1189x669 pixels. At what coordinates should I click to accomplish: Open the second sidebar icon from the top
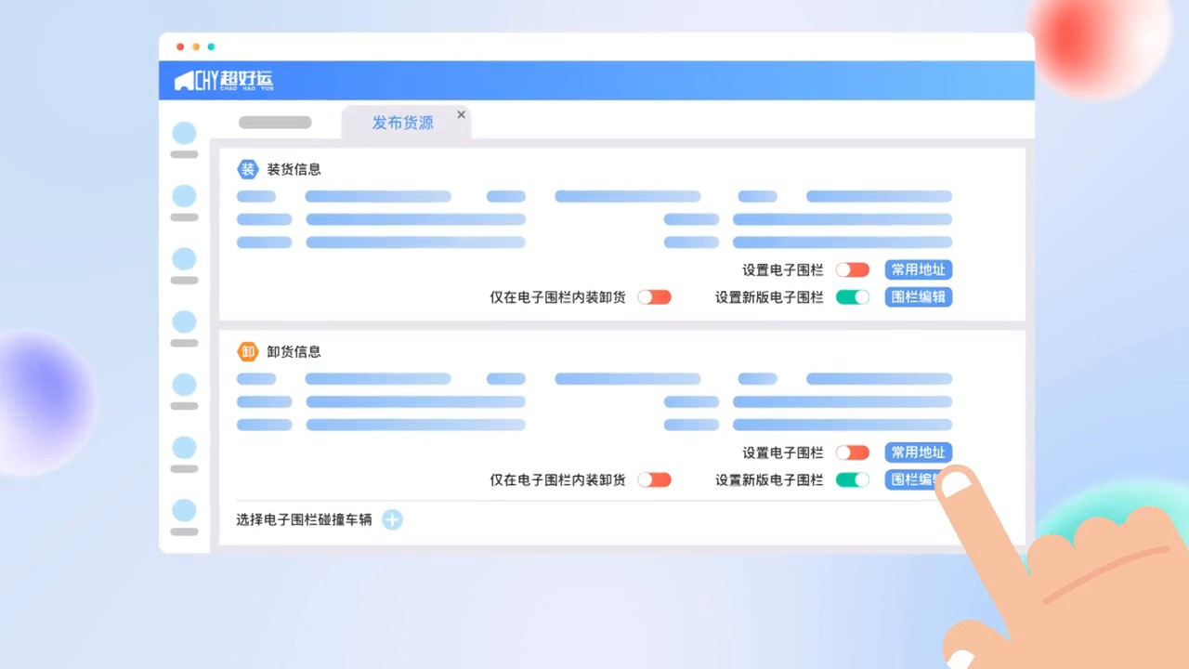point(185,196)
